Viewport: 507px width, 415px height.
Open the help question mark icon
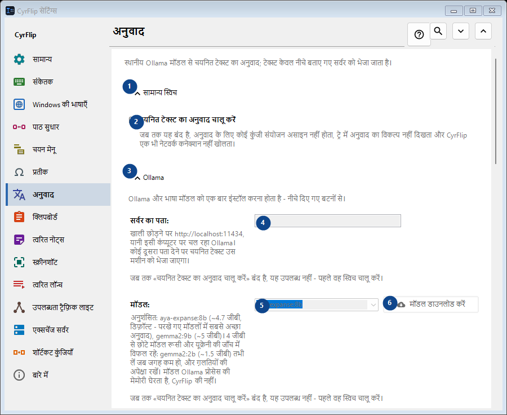[419, 34]
